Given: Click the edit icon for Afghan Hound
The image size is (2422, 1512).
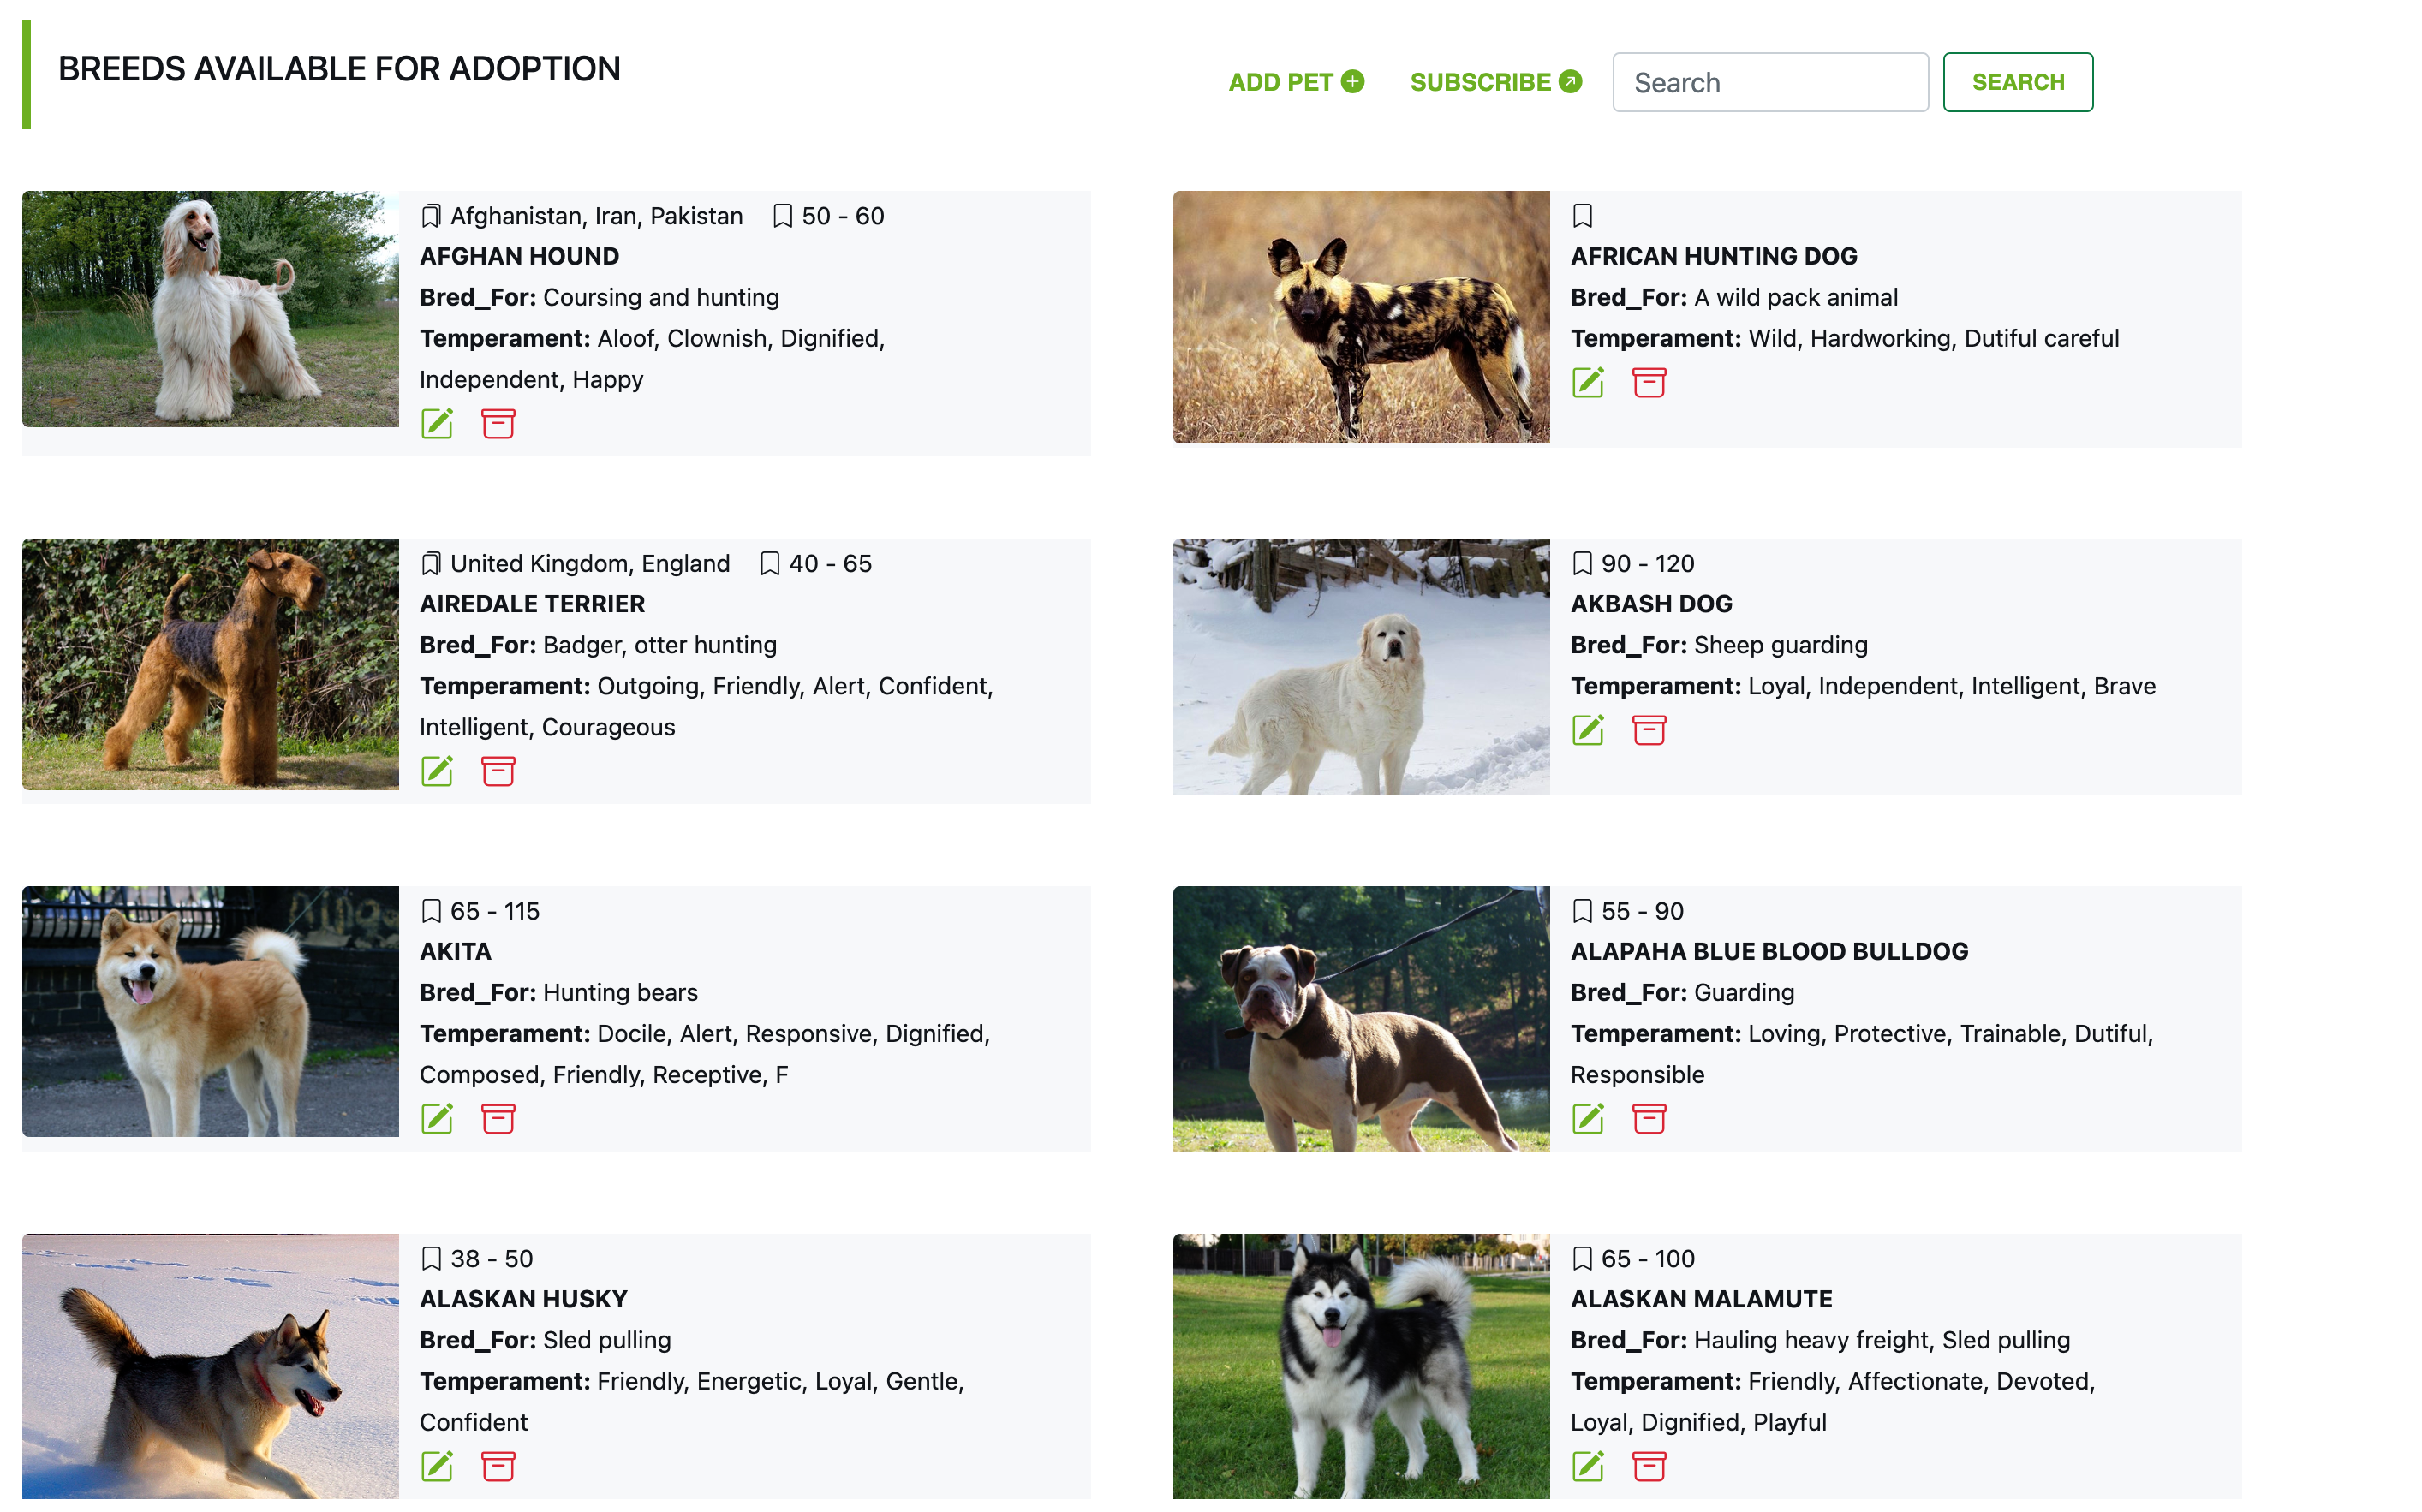Looking at the screenshot, I should (437, 424).
